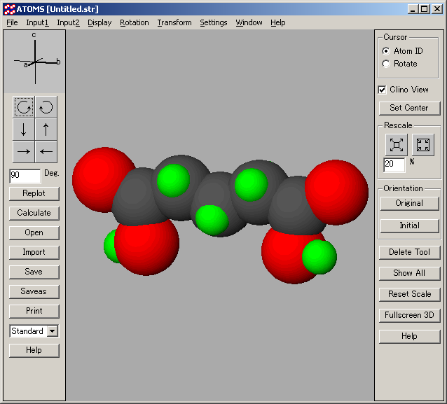Open the Settings menu
Image resolution: width=447 pixels, height=404 pixels.
[213, 22]
